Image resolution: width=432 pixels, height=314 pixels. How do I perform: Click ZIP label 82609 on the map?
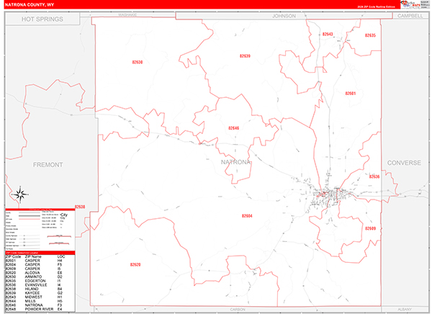[370, 228]
